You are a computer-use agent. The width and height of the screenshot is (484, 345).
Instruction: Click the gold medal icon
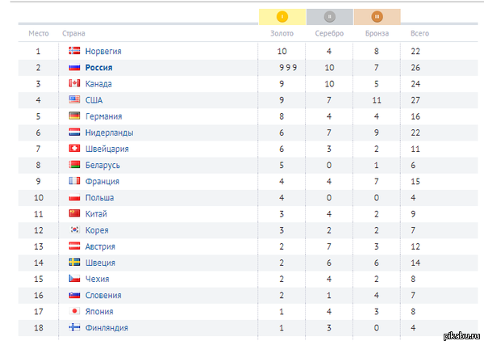[282, 16]
